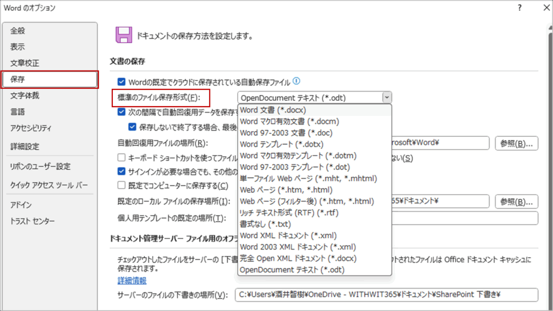Choose Word マクロ有効文書 (*.docm)
This screenshot has width=553, height=311.
click(315, 121)
